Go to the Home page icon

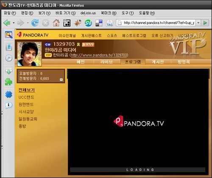pos(56,23)
